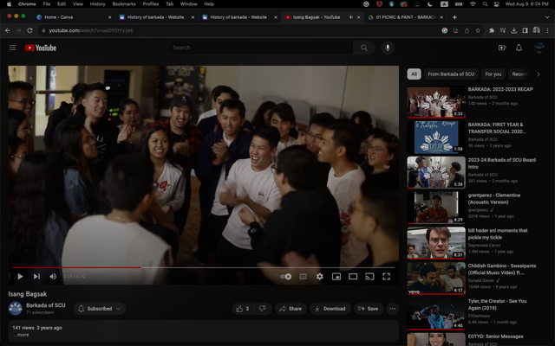555x346 pixels.
Task: Mute the video volume
Action: coord(53,276)
